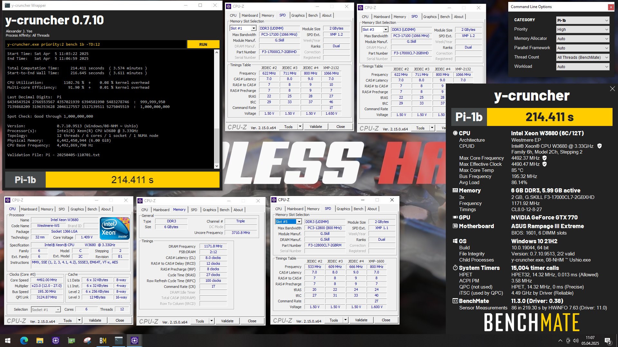Click the command prompt taskbar icon
This screenshot has width=618, height=347.
[119, 341]
